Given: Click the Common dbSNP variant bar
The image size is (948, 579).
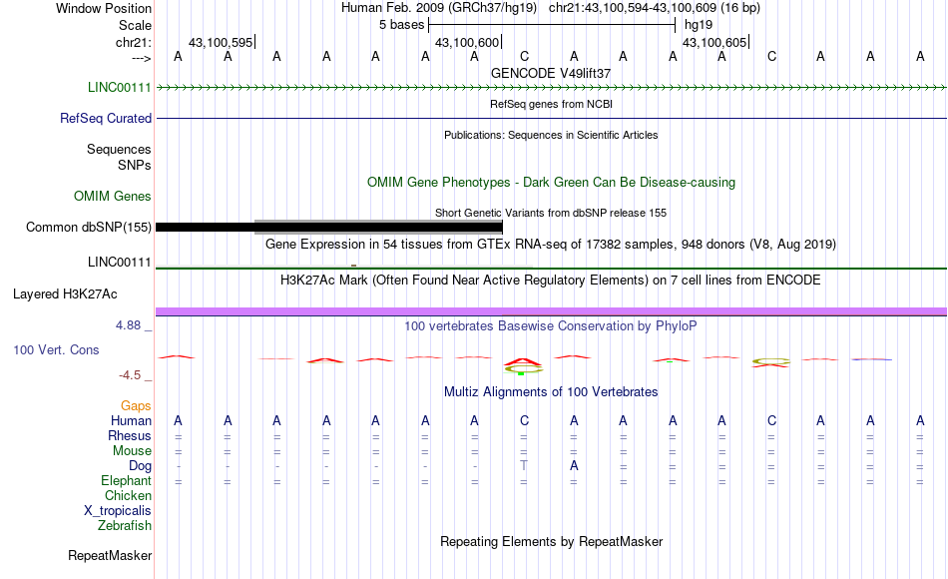Looking at the screenshot, I should point(329,227).
